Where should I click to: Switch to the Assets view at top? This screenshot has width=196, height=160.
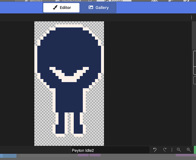(114, 1)
